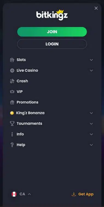Click the trophy icon next to Tournaments

pos(12,124)
